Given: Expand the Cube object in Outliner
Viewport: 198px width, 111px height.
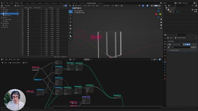Looking at the screenshot, I should pos(168,12).
